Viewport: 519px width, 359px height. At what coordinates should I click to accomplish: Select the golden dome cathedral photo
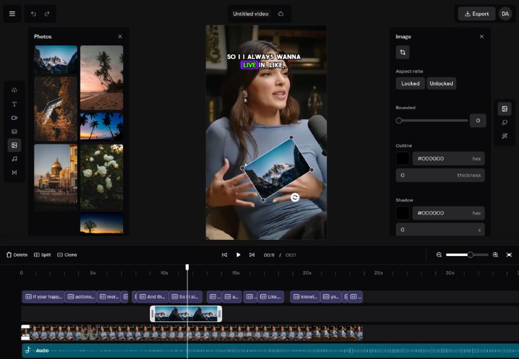tap(56, 177)
